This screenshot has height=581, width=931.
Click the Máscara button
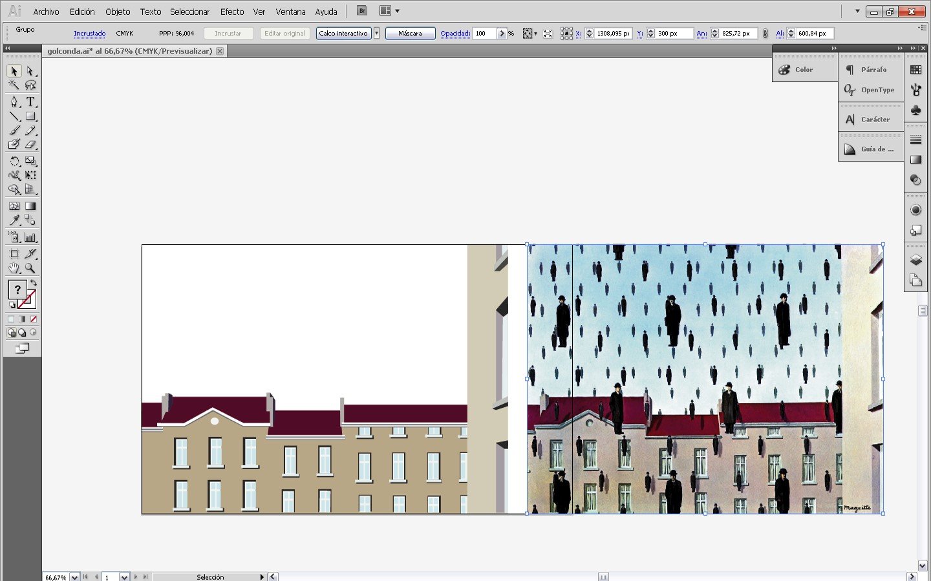(410, 34)
